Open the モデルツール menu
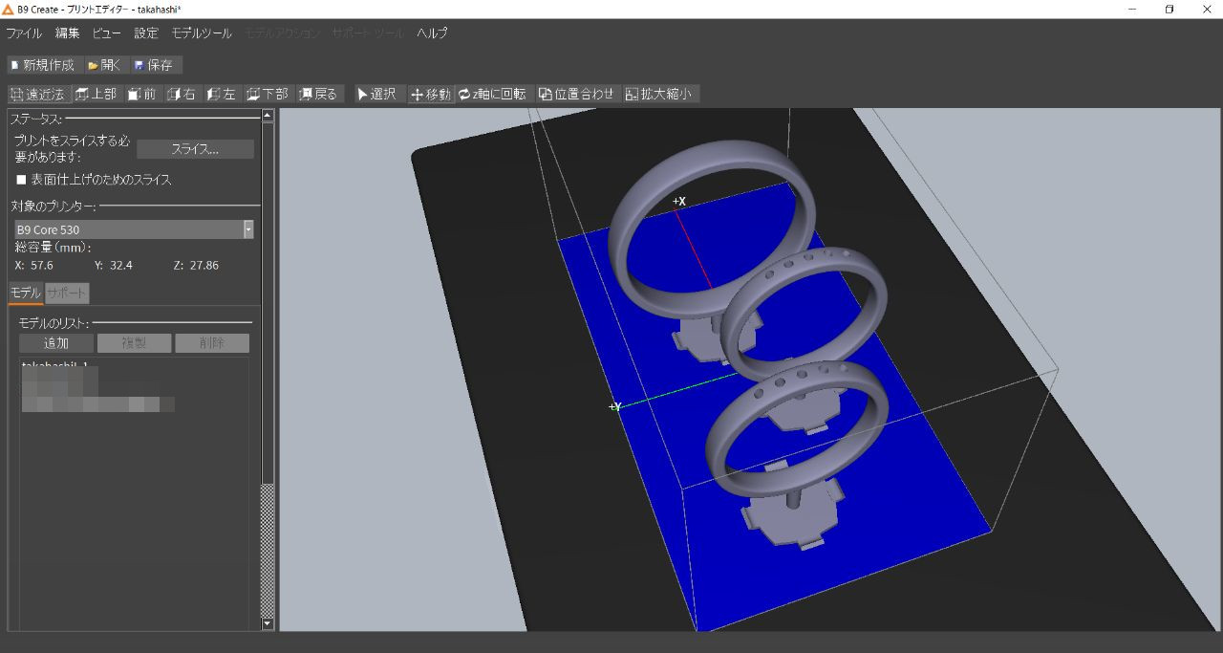Screen dimensions: 1223x653 202,33
